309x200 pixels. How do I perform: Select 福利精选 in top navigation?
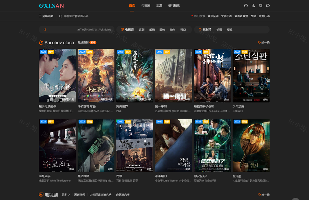(x=174, y=6)
